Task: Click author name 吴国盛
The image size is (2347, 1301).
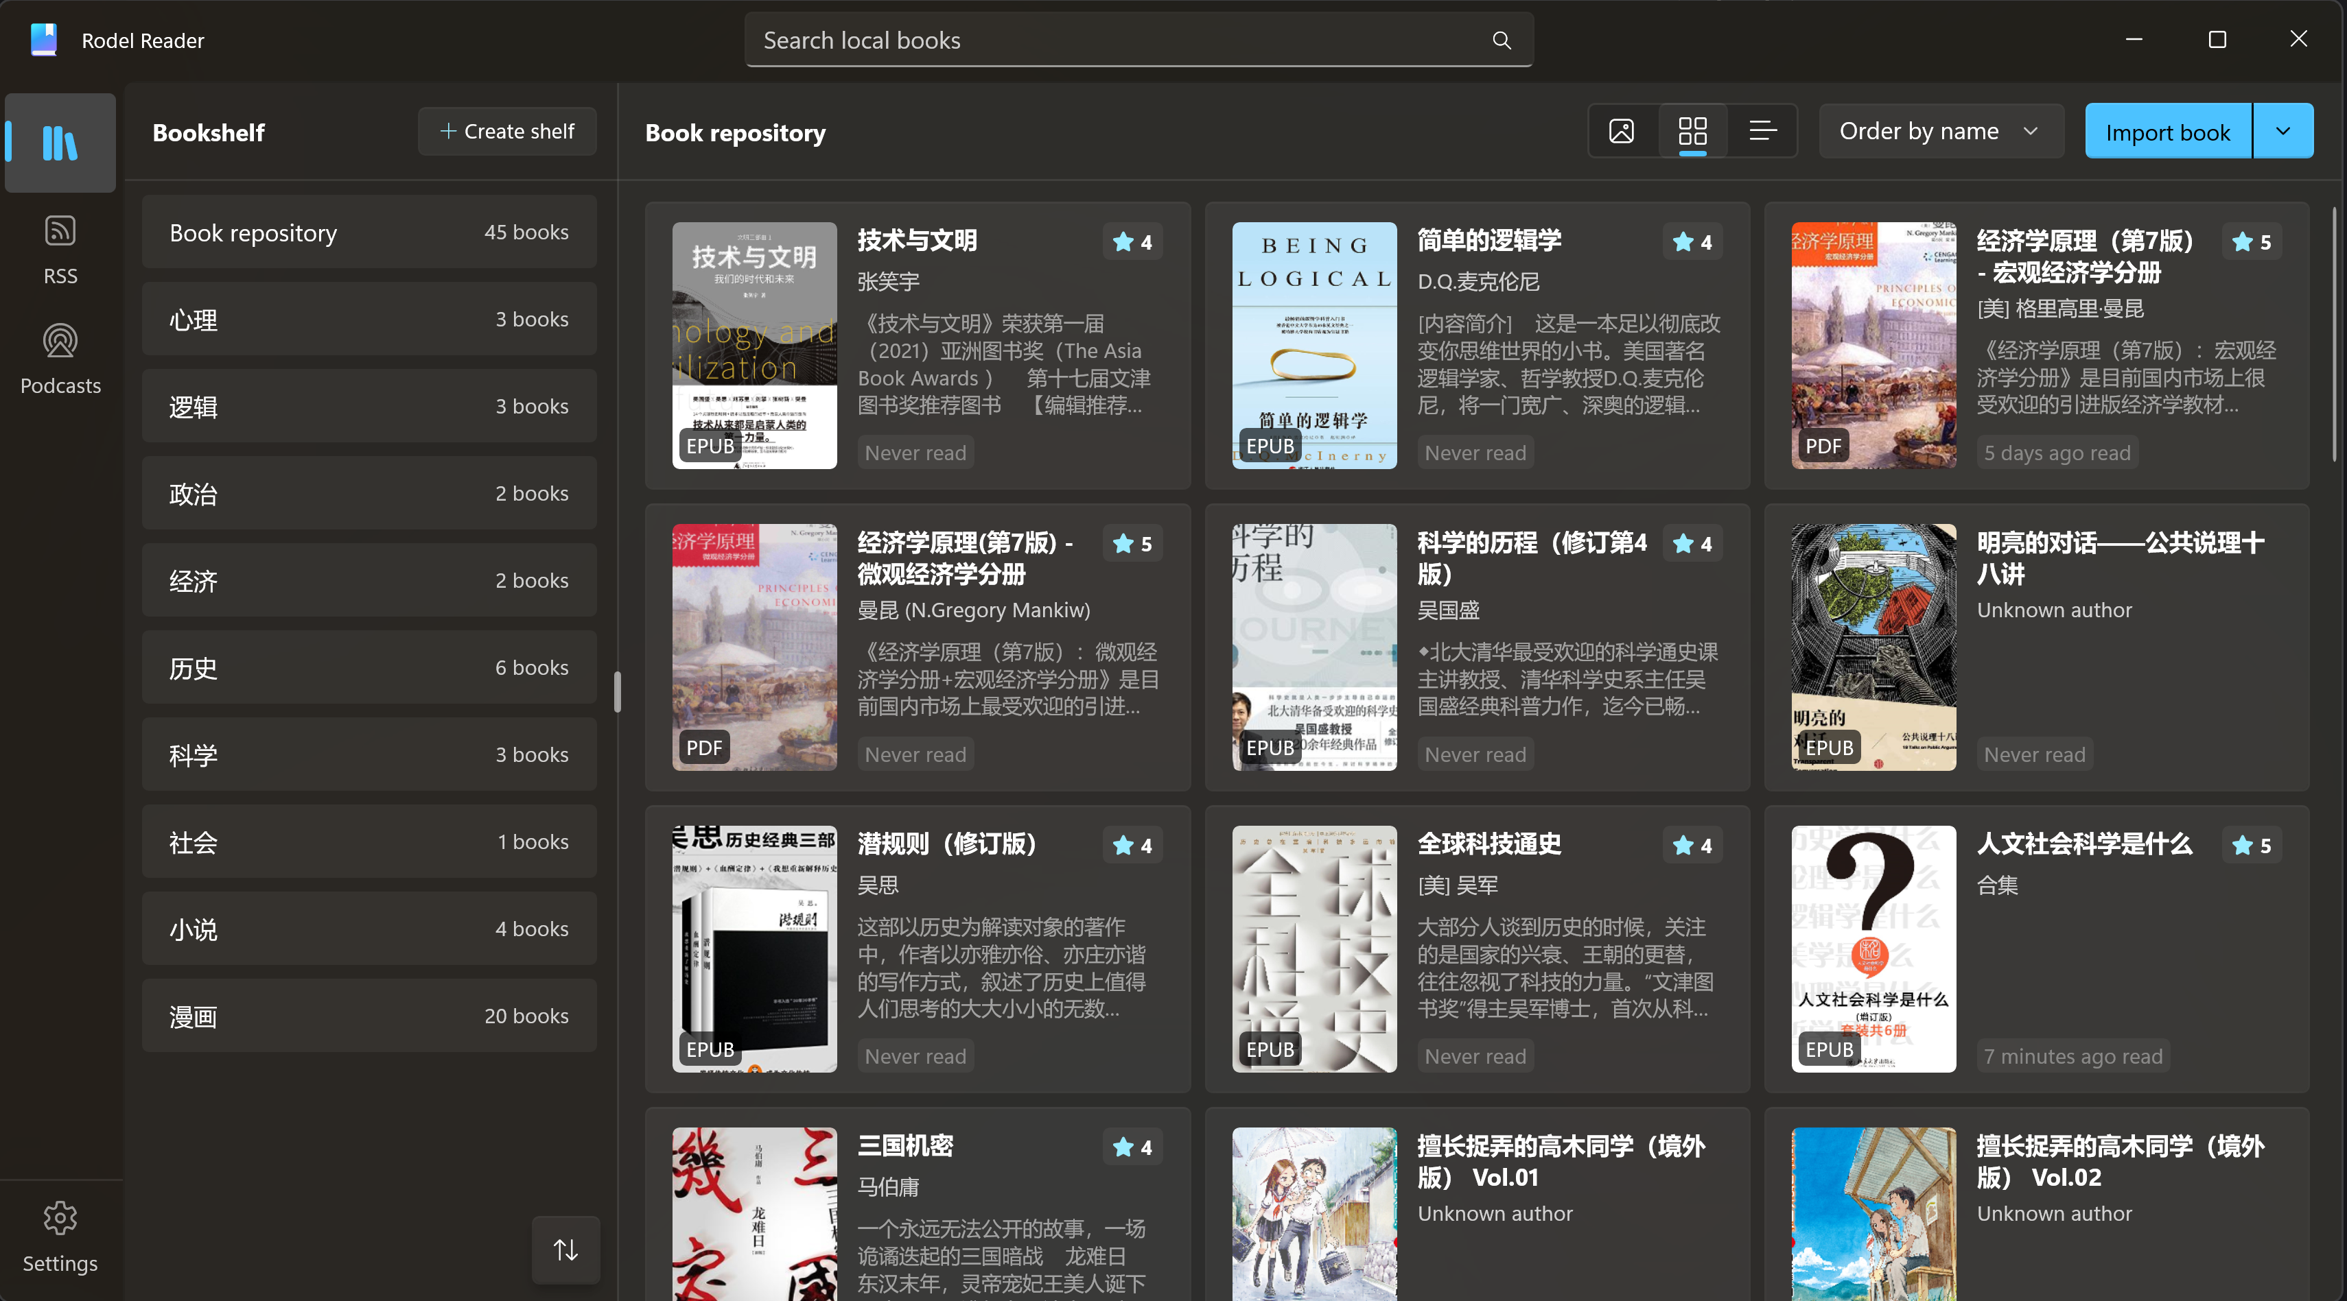Action: 1448,610
